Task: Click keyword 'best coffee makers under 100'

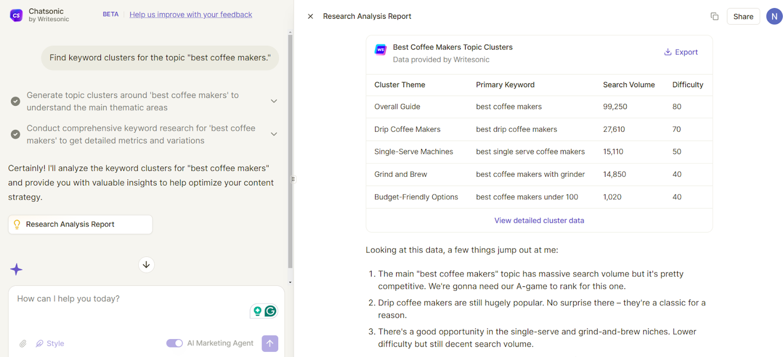Action: point(527,197)
